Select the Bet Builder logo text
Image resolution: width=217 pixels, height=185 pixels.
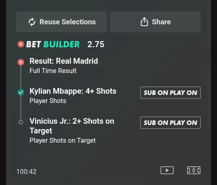pyautogui.click(x=53, y=44)
